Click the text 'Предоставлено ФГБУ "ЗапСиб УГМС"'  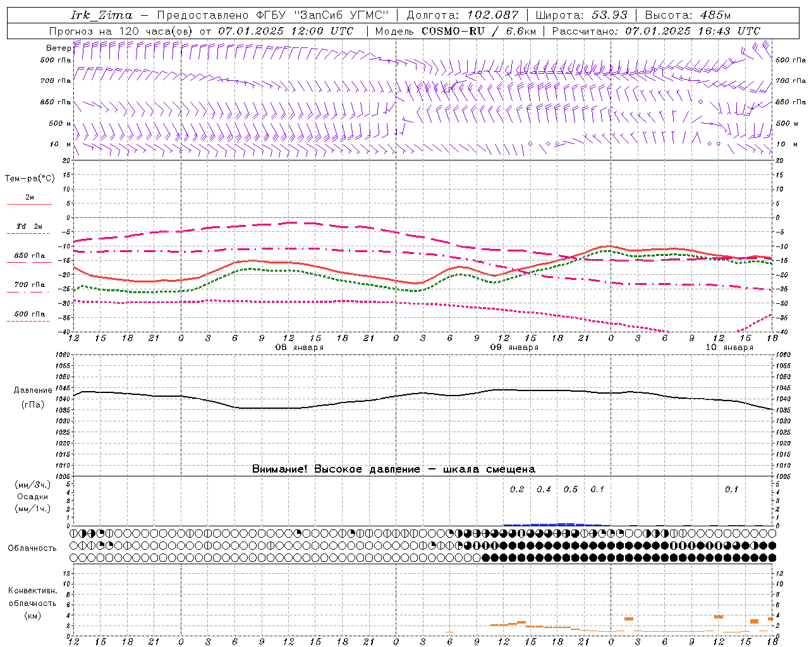272,15
